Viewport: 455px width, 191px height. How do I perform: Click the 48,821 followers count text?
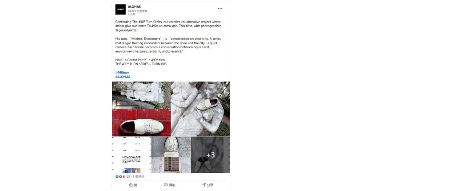click(138, 11)
